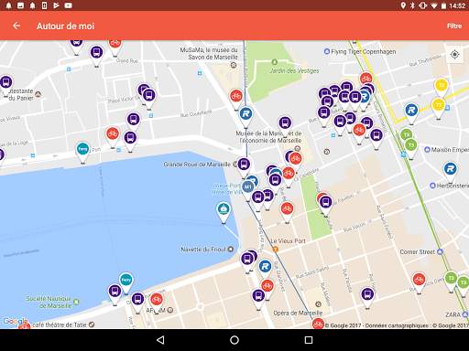This screenshot has width=469, height=351.
Task: Tap the Autour de moi title
Action: tap(66, 27)
